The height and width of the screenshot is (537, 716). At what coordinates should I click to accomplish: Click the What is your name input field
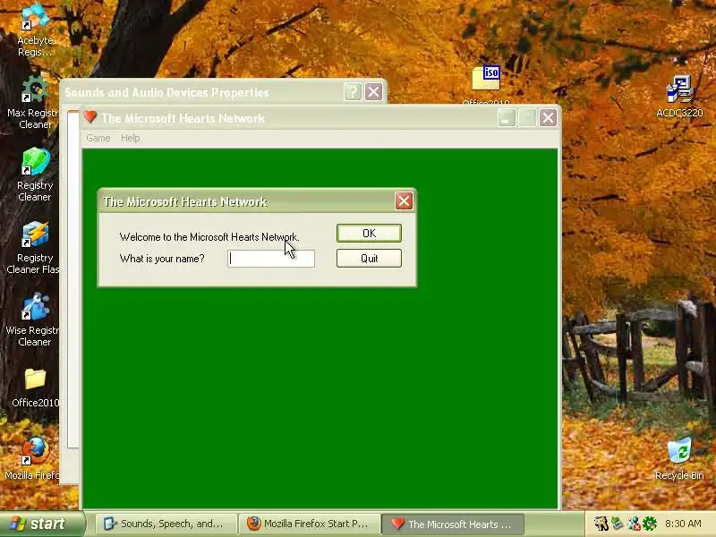[271, 259]
